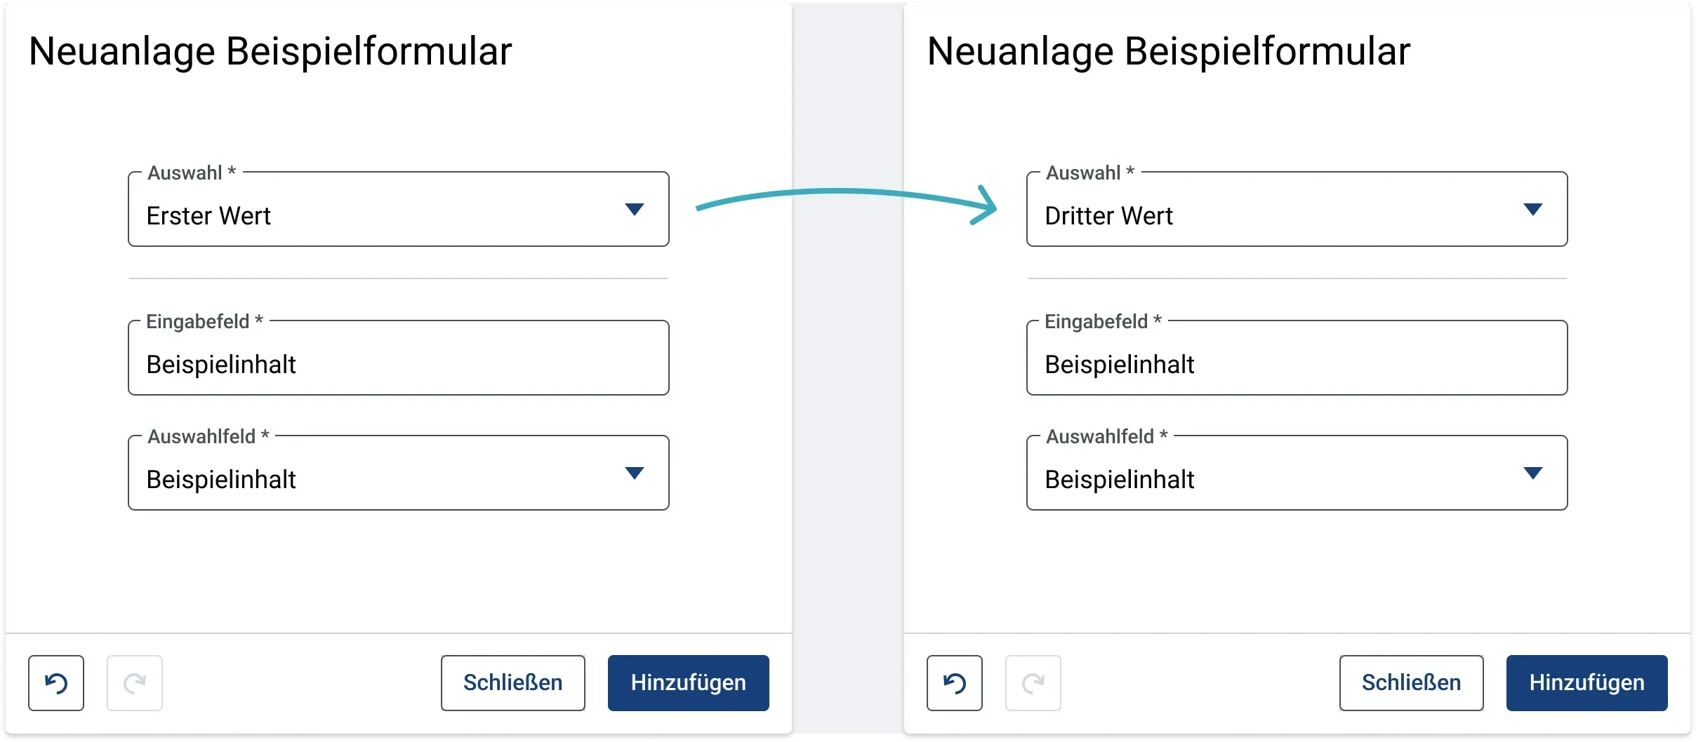The image size is (1696, 742).
Task: Click the left 'Neuanlage Beispielformular' heading
Action: coord(270,51)
